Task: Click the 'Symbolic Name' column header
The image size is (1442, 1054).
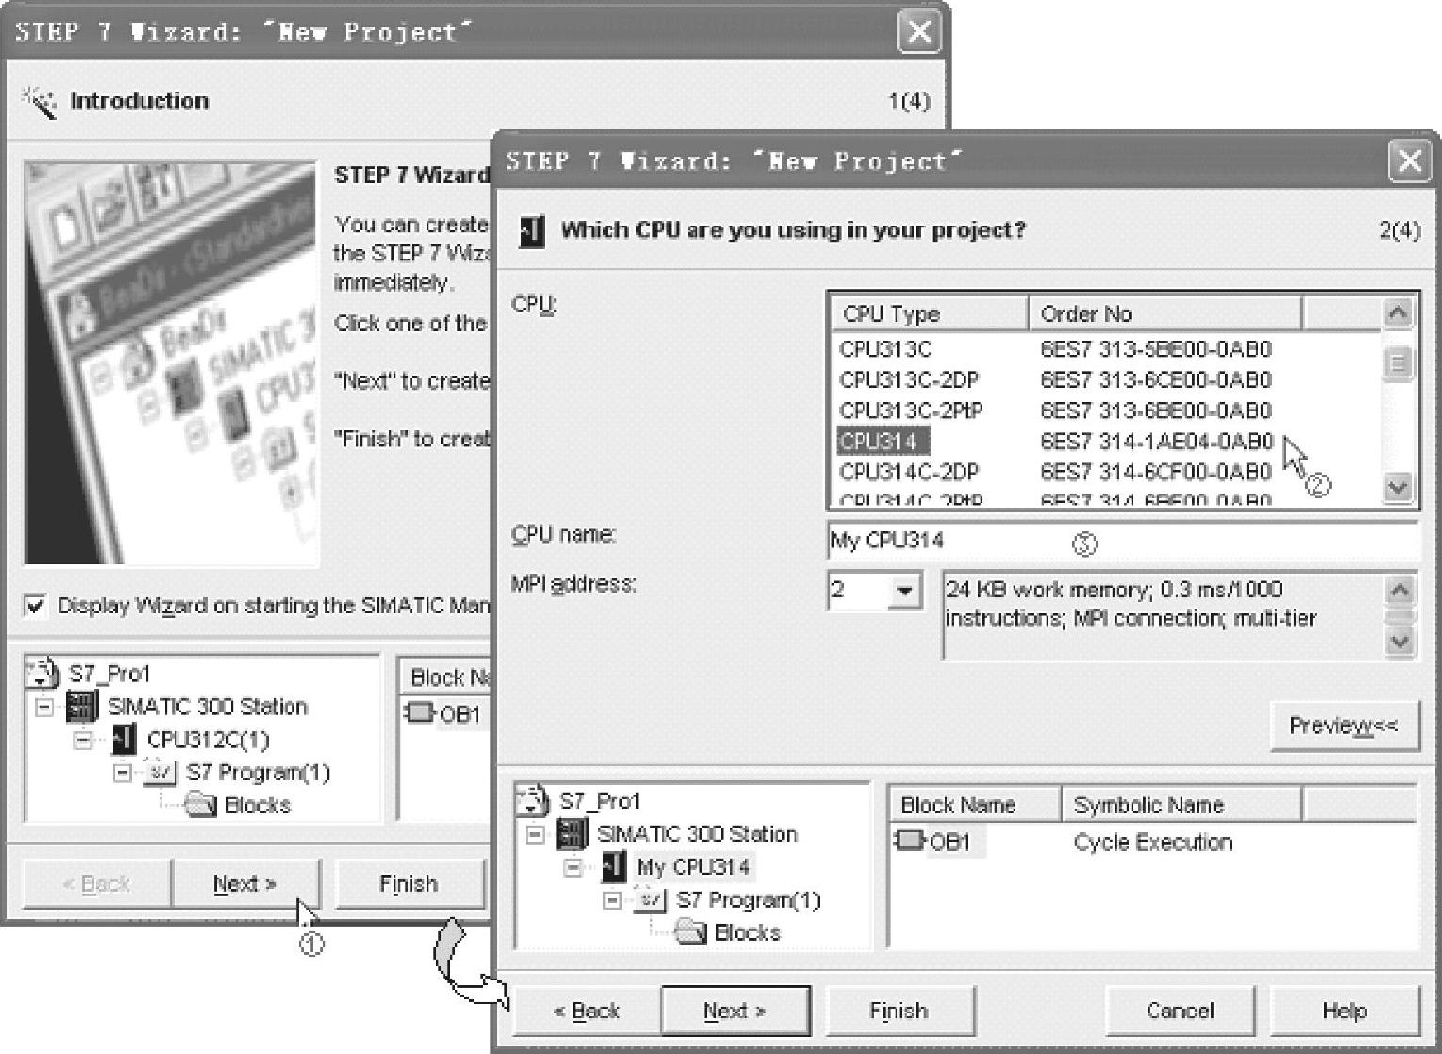Action: (1182, 805)
